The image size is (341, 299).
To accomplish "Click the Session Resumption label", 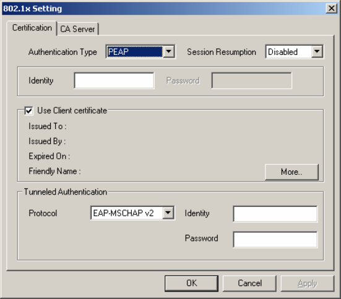I will pyautogui.click(x=222, y=52).
